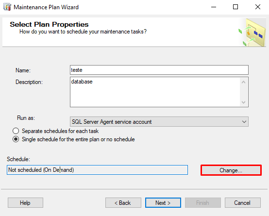269x216 pixels.
Task: Select Single schedule for entire plan option
Action: tap(16, 139)
